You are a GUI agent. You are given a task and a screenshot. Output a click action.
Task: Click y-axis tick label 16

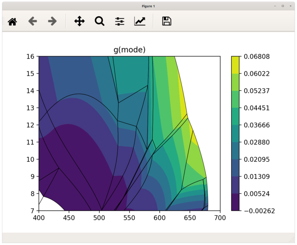pos(30,56)
